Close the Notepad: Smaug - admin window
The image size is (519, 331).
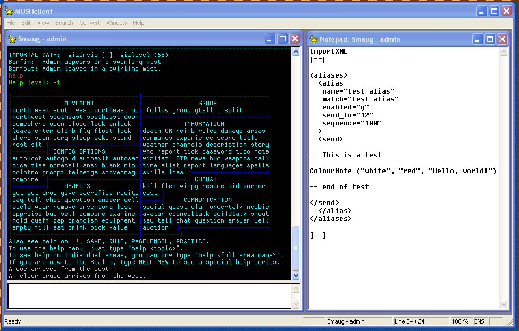tap(502, 39)
